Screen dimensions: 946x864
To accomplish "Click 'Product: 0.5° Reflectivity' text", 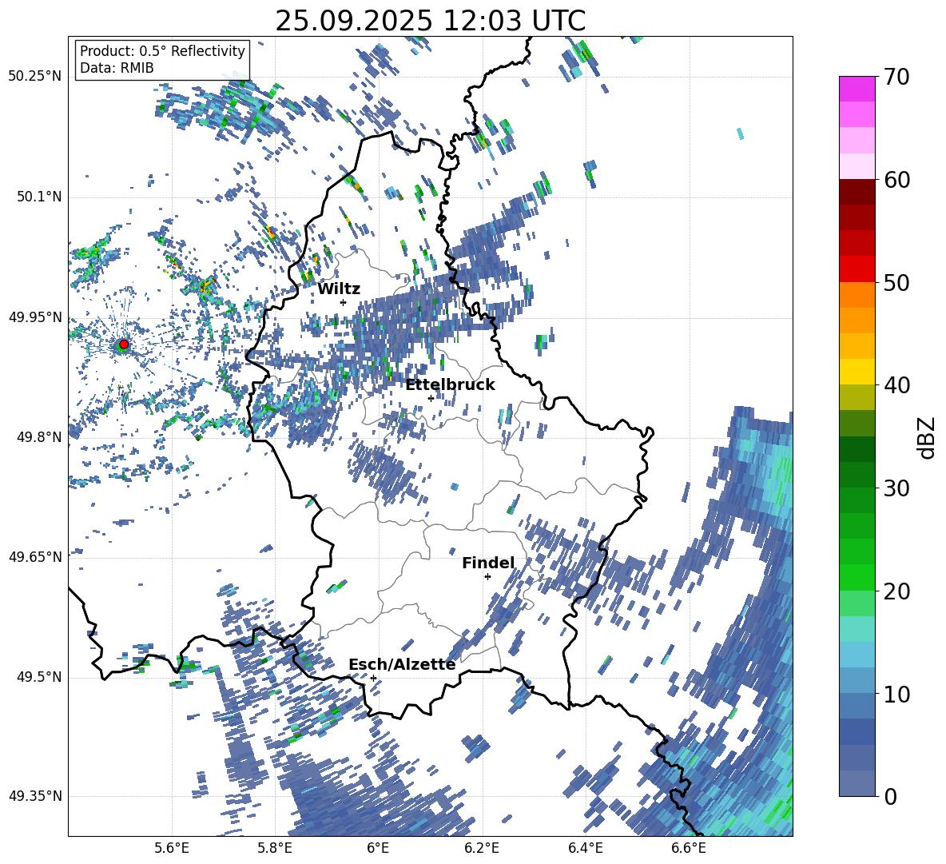I will coord(162,51).
